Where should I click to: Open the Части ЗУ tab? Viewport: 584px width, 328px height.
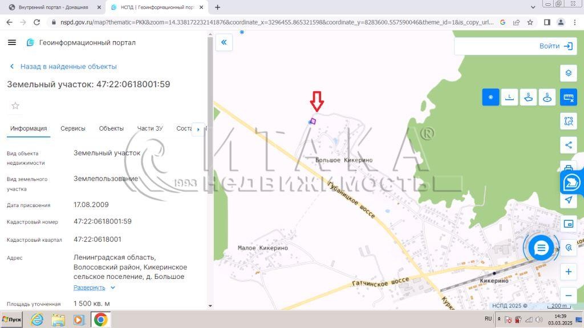(150, 128)
